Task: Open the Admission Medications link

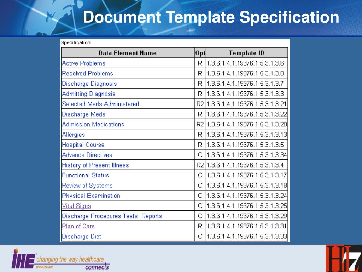Action: point(93,124)
